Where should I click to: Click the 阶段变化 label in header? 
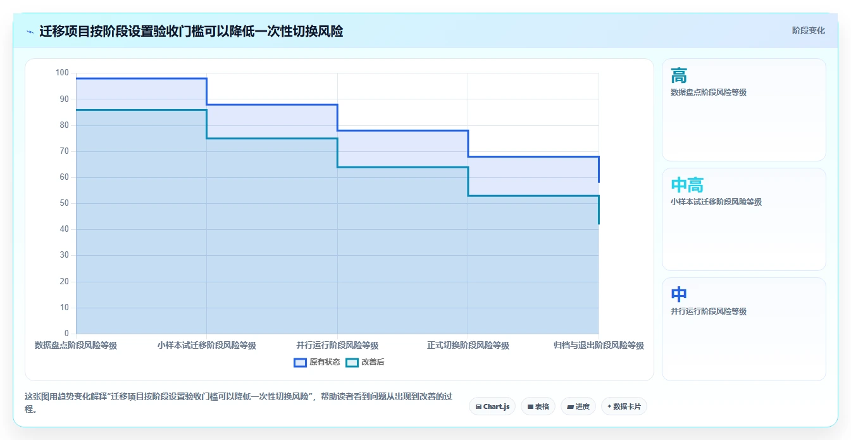808,30
